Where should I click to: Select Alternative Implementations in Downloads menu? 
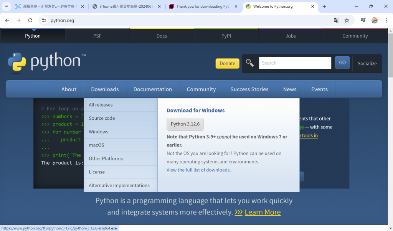pos(121,185)
